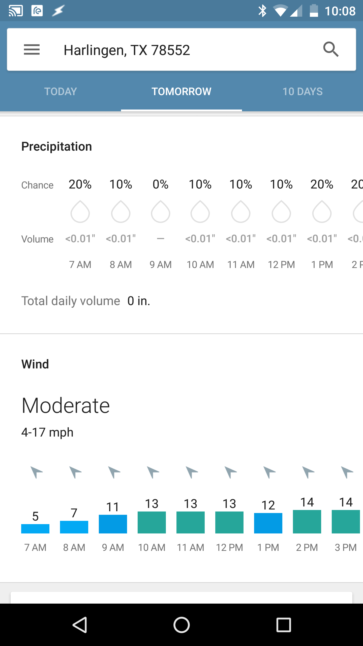Select the TOMORROW tab
This screenshot has width=363, height=646.
[x=181, y=91]
